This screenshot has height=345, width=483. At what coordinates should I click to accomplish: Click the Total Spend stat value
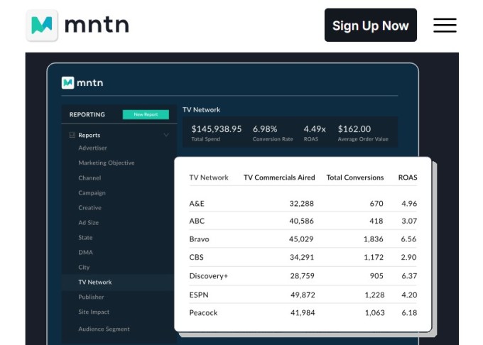click(x=216, y=129)
